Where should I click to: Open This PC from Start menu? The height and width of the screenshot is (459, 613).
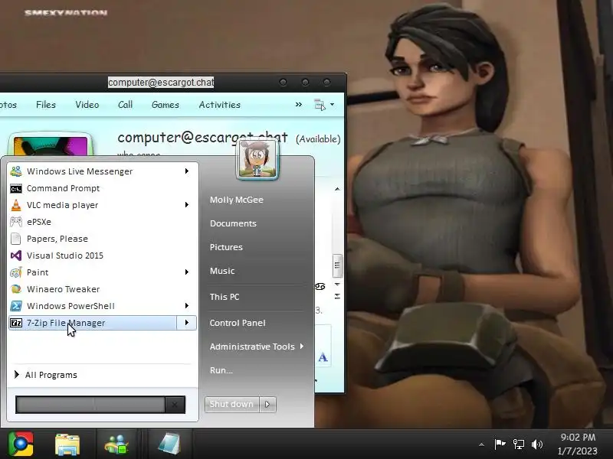pyautogui.click(x=225, y=297)
